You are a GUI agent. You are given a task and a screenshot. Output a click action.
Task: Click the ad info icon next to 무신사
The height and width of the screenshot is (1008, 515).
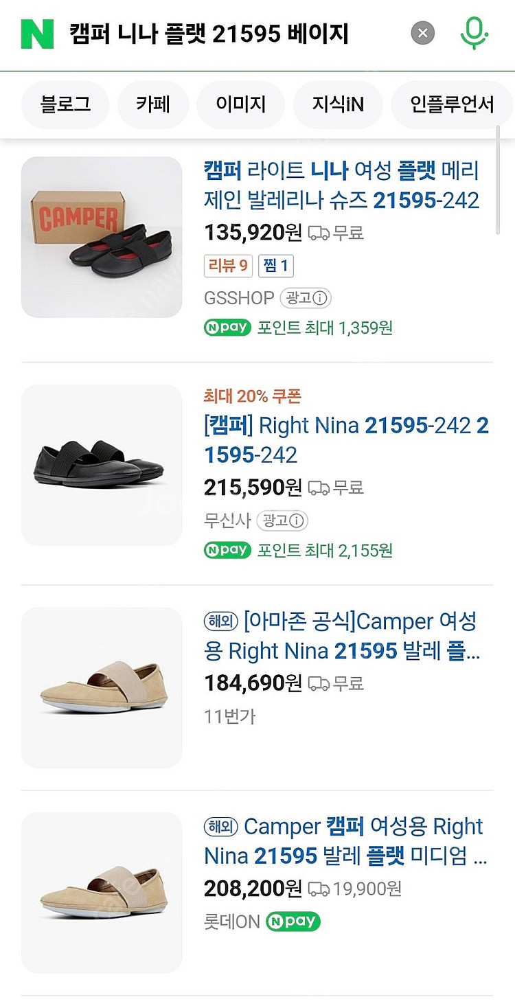283,520
